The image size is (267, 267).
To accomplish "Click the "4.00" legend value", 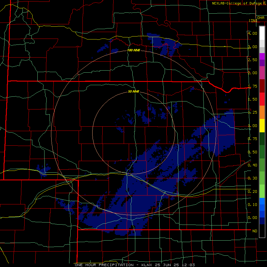I will click(252, 33).
